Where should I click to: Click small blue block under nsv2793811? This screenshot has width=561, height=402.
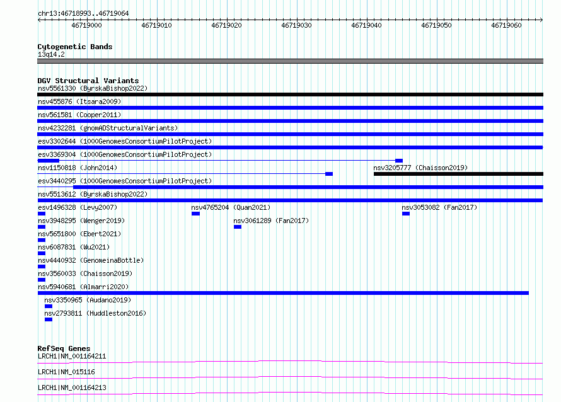49,319
